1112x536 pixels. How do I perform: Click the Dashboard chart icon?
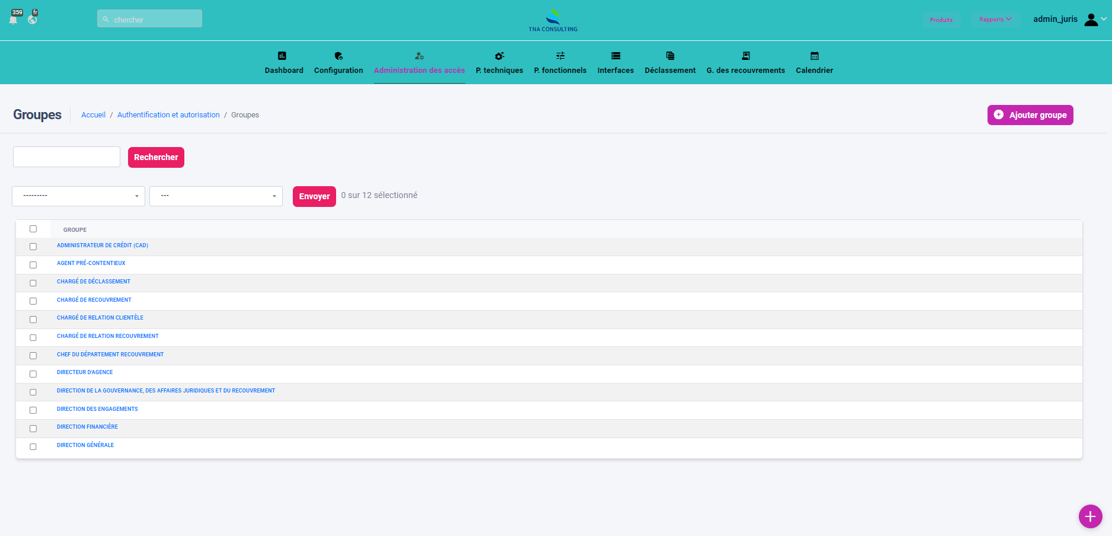point(282,56)
